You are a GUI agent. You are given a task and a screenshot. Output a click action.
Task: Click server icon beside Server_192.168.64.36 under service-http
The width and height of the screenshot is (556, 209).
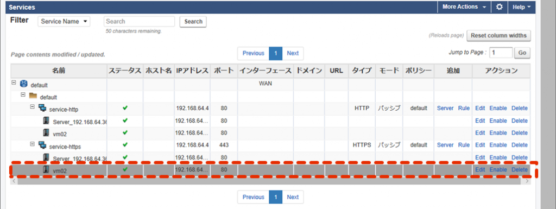(x=46, y=121)
